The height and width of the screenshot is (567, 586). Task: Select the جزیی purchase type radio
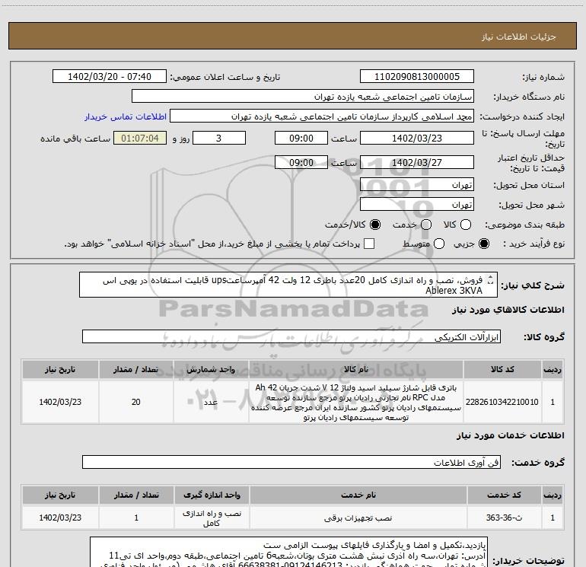(x=484, y=244)
